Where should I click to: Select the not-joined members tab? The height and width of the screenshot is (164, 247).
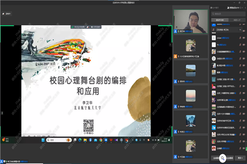[x=237, y=20]
